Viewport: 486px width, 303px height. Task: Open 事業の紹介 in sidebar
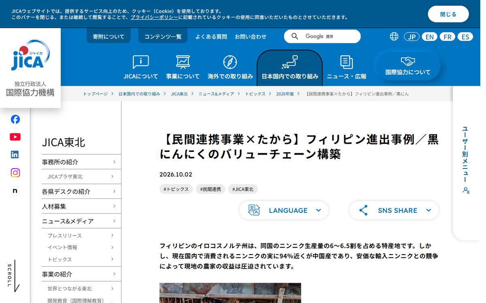click(81, 274)
